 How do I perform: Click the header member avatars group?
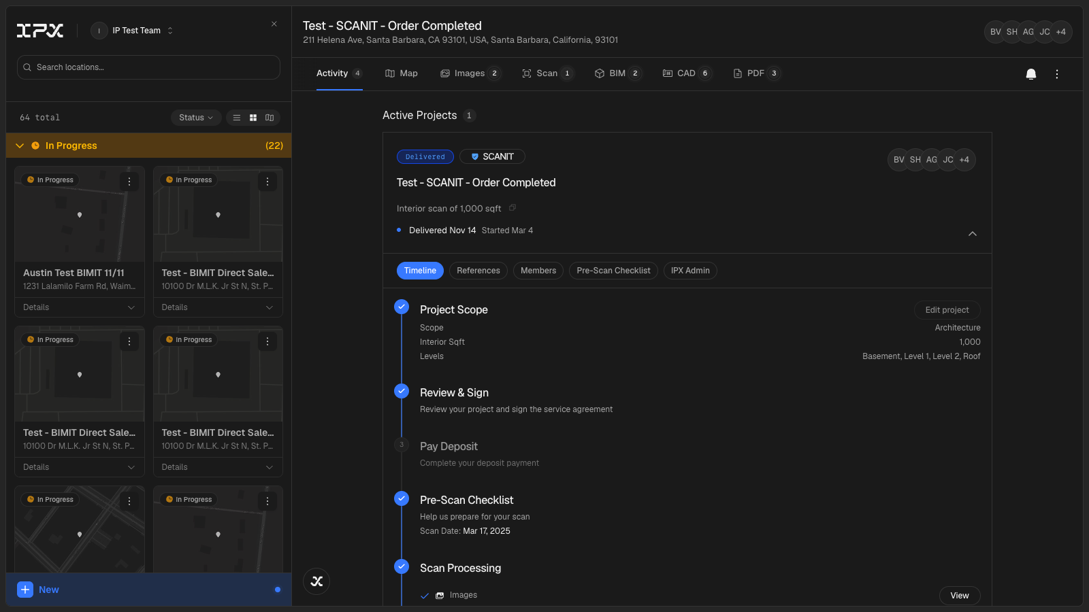(x=1028, y=32)
